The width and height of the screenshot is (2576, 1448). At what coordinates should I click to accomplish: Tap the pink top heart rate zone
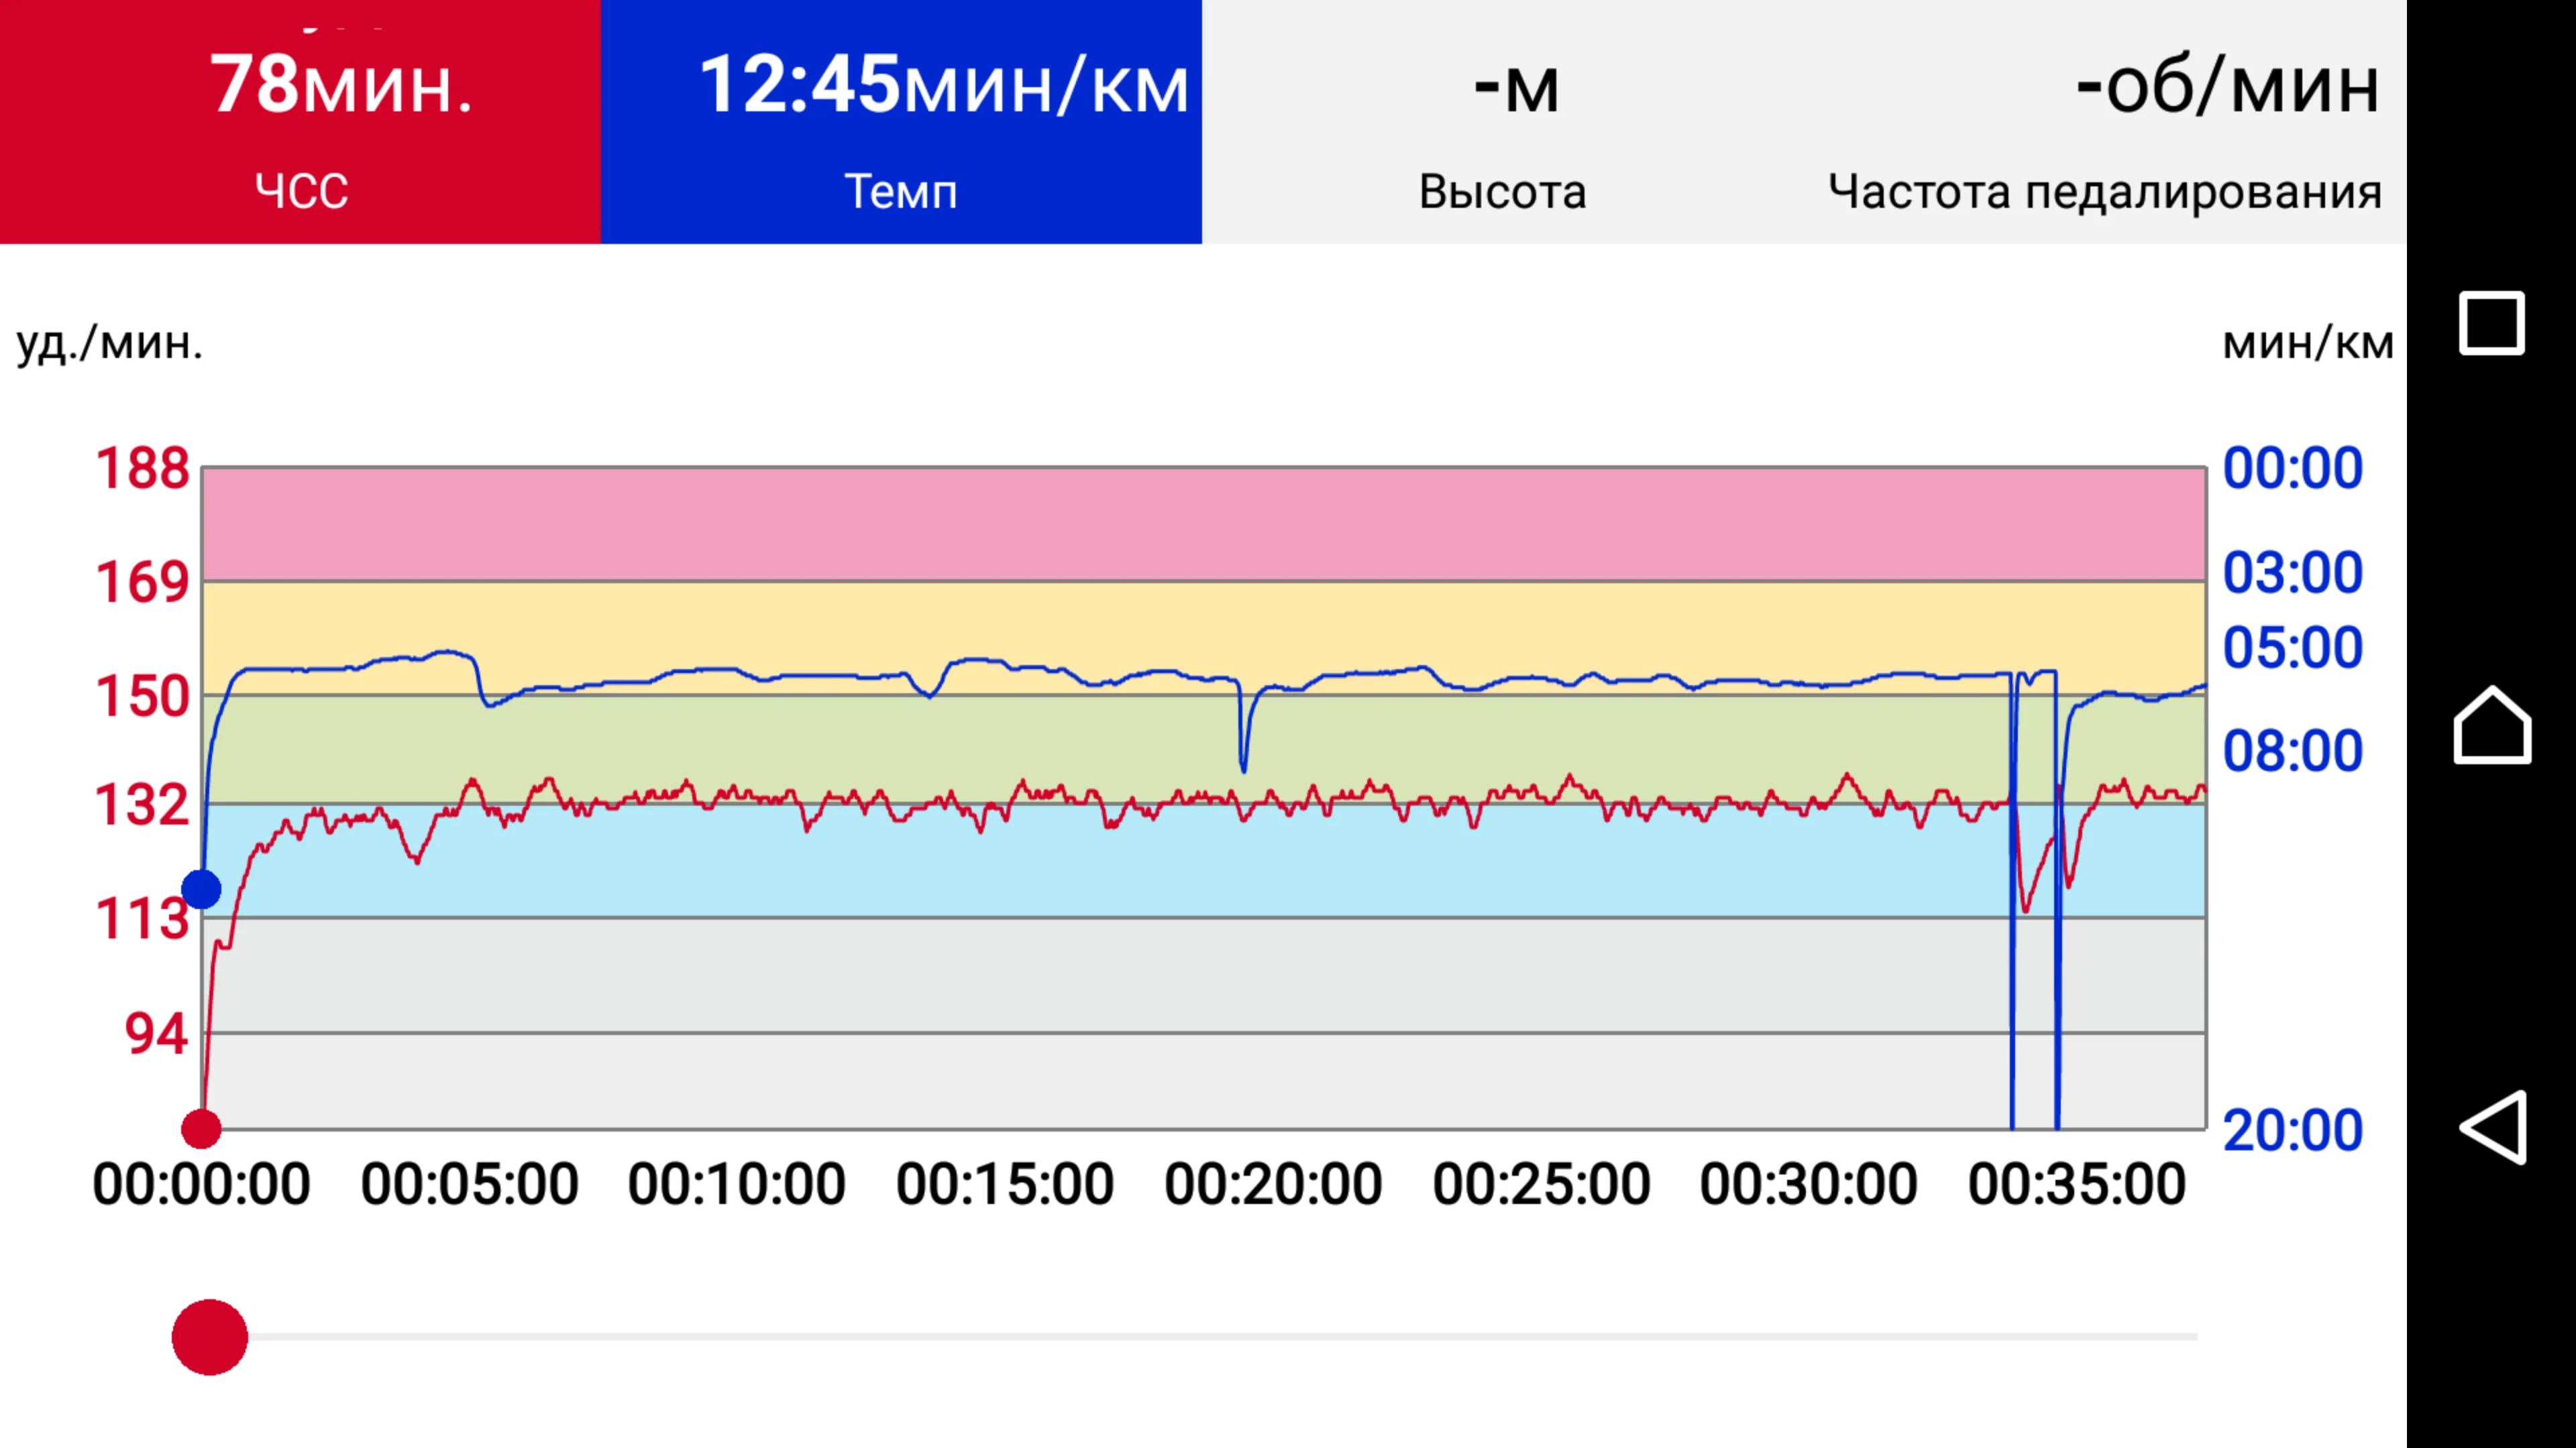coord(1200,524)
